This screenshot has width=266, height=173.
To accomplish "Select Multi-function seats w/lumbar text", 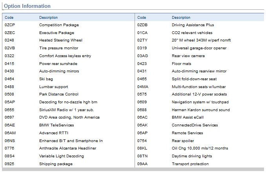I will 199,87.
